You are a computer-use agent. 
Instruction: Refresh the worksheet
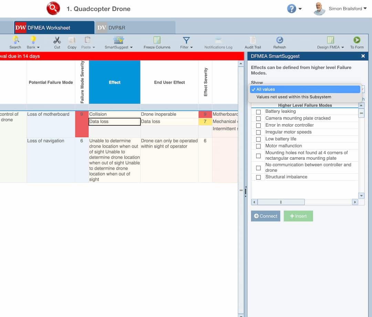click(x=279, y=42)
